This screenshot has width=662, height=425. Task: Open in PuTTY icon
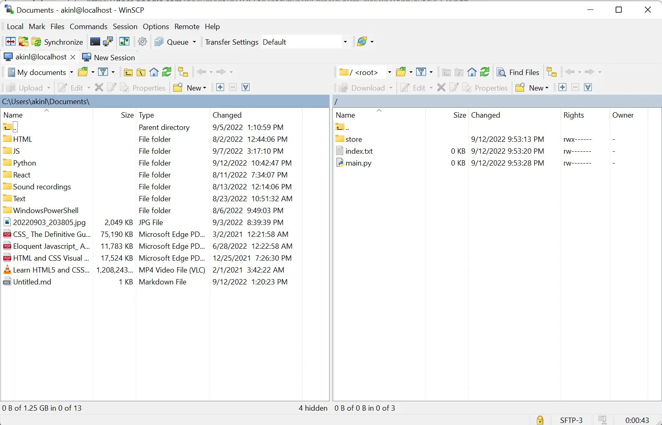point(108,42)
